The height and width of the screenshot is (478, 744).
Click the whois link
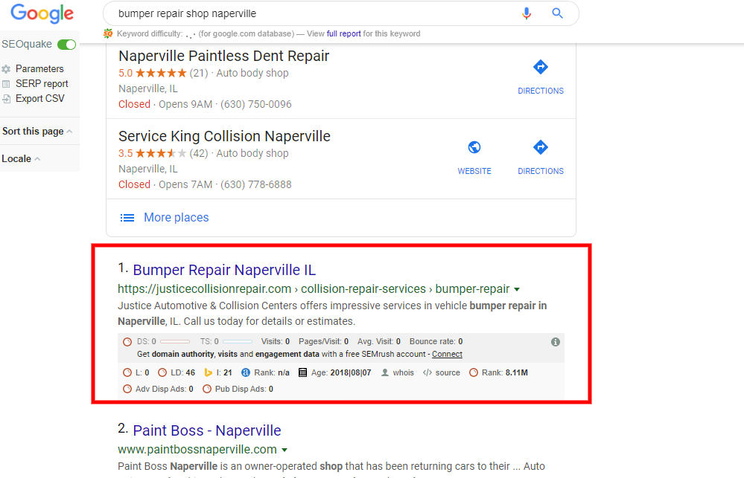[404, 373]
